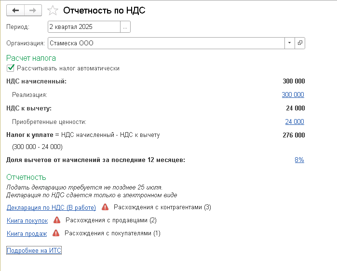Open the 8% deduction share link
Screen dimensions: 337x271
click(x=299, y=160)
